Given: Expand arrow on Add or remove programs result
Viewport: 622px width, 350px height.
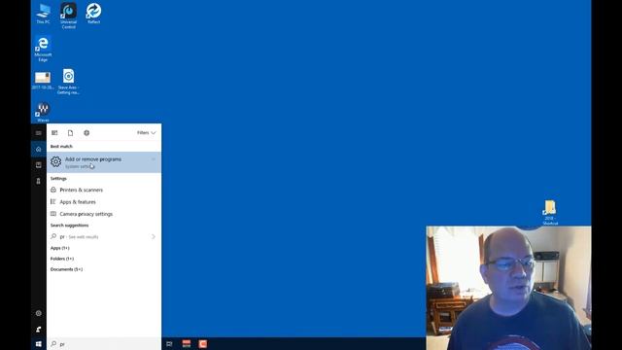Looking at the screenshot, I should tap(154, 159).
